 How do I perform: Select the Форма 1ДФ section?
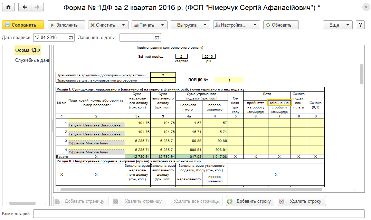[28, 50]
